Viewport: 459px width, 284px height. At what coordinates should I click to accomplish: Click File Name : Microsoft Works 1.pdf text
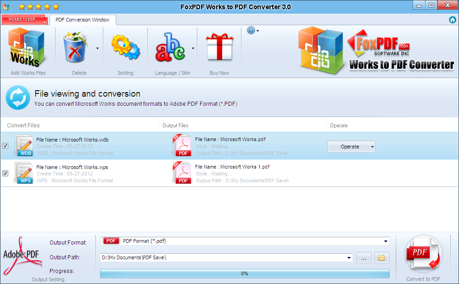(x=232, y=167)
